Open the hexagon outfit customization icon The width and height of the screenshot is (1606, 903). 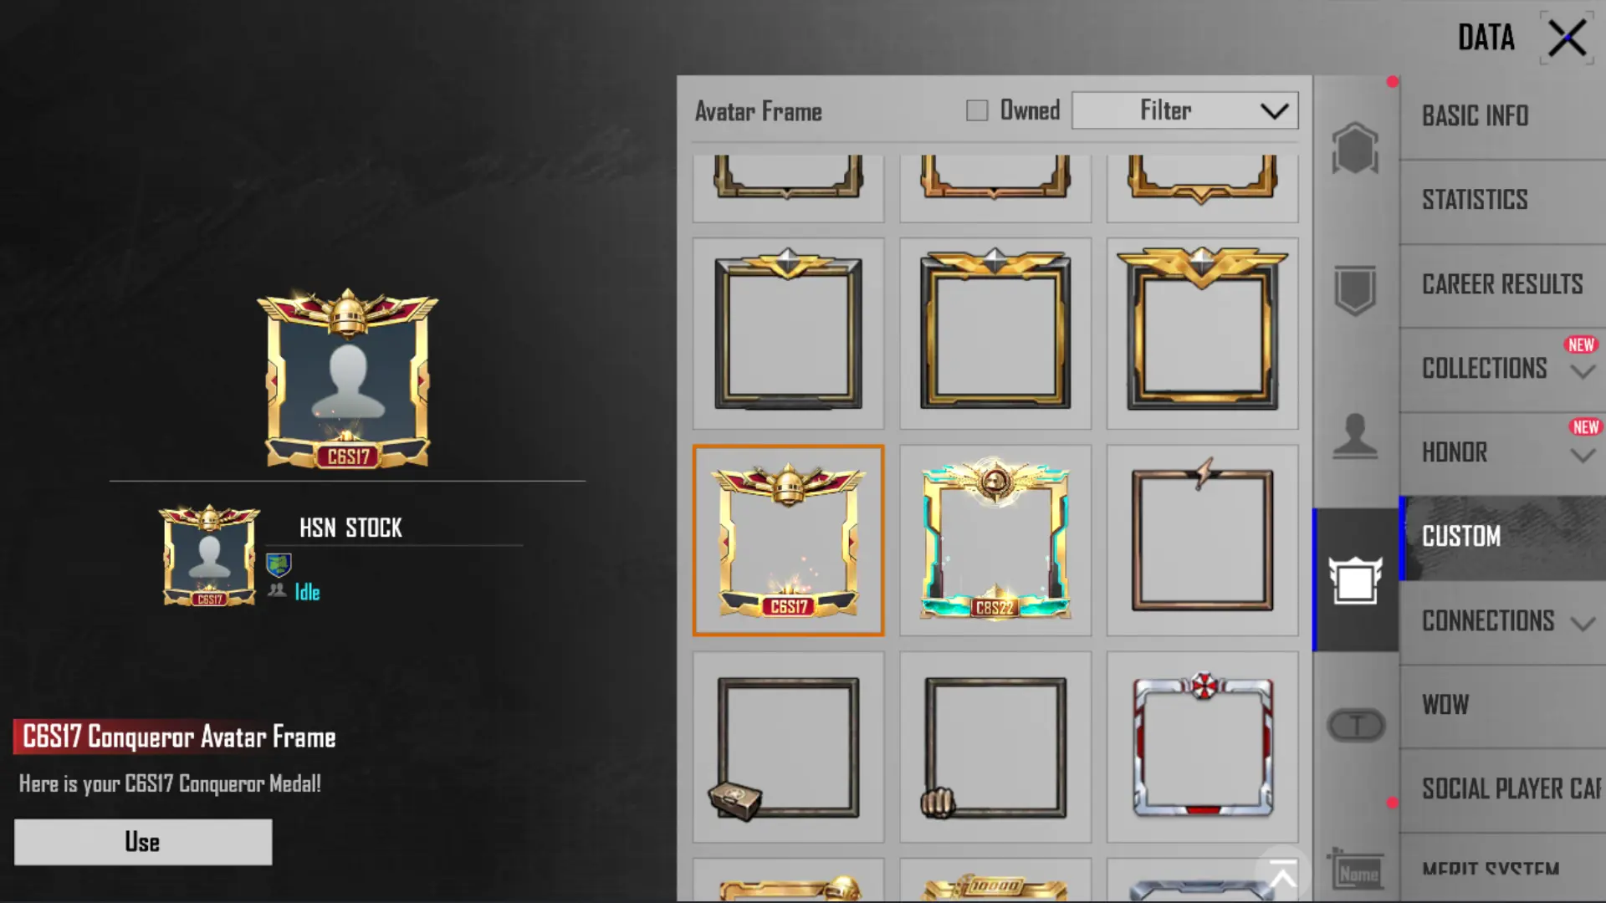(x=1355, y=149)
